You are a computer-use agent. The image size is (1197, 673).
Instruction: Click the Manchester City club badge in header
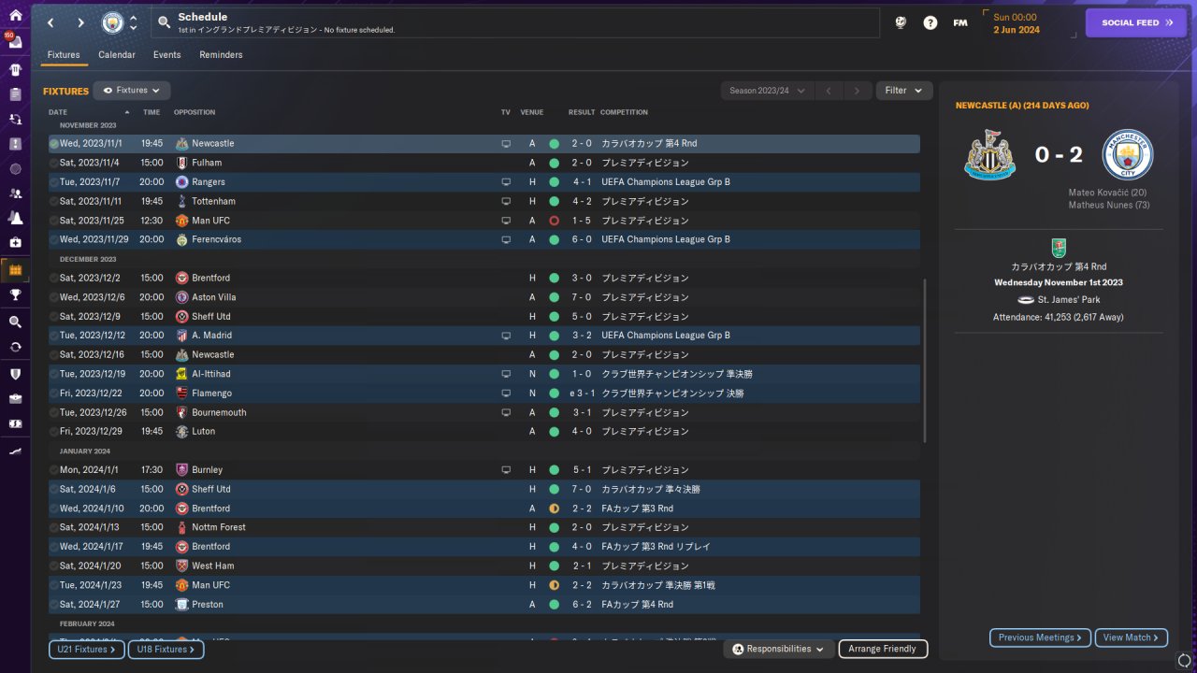pyautogui.click(x=112, y=22)
